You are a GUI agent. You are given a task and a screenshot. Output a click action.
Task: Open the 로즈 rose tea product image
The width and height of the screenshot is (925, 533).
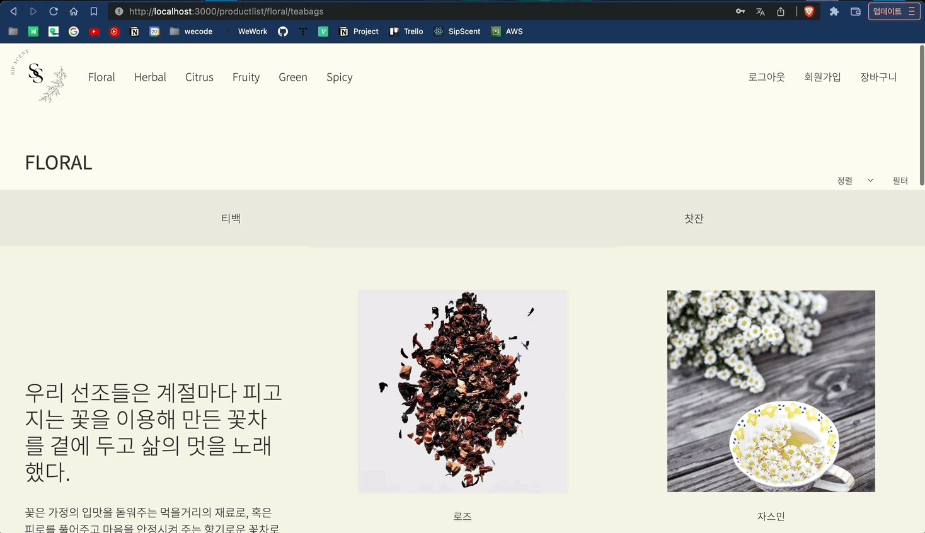point(462,391)
